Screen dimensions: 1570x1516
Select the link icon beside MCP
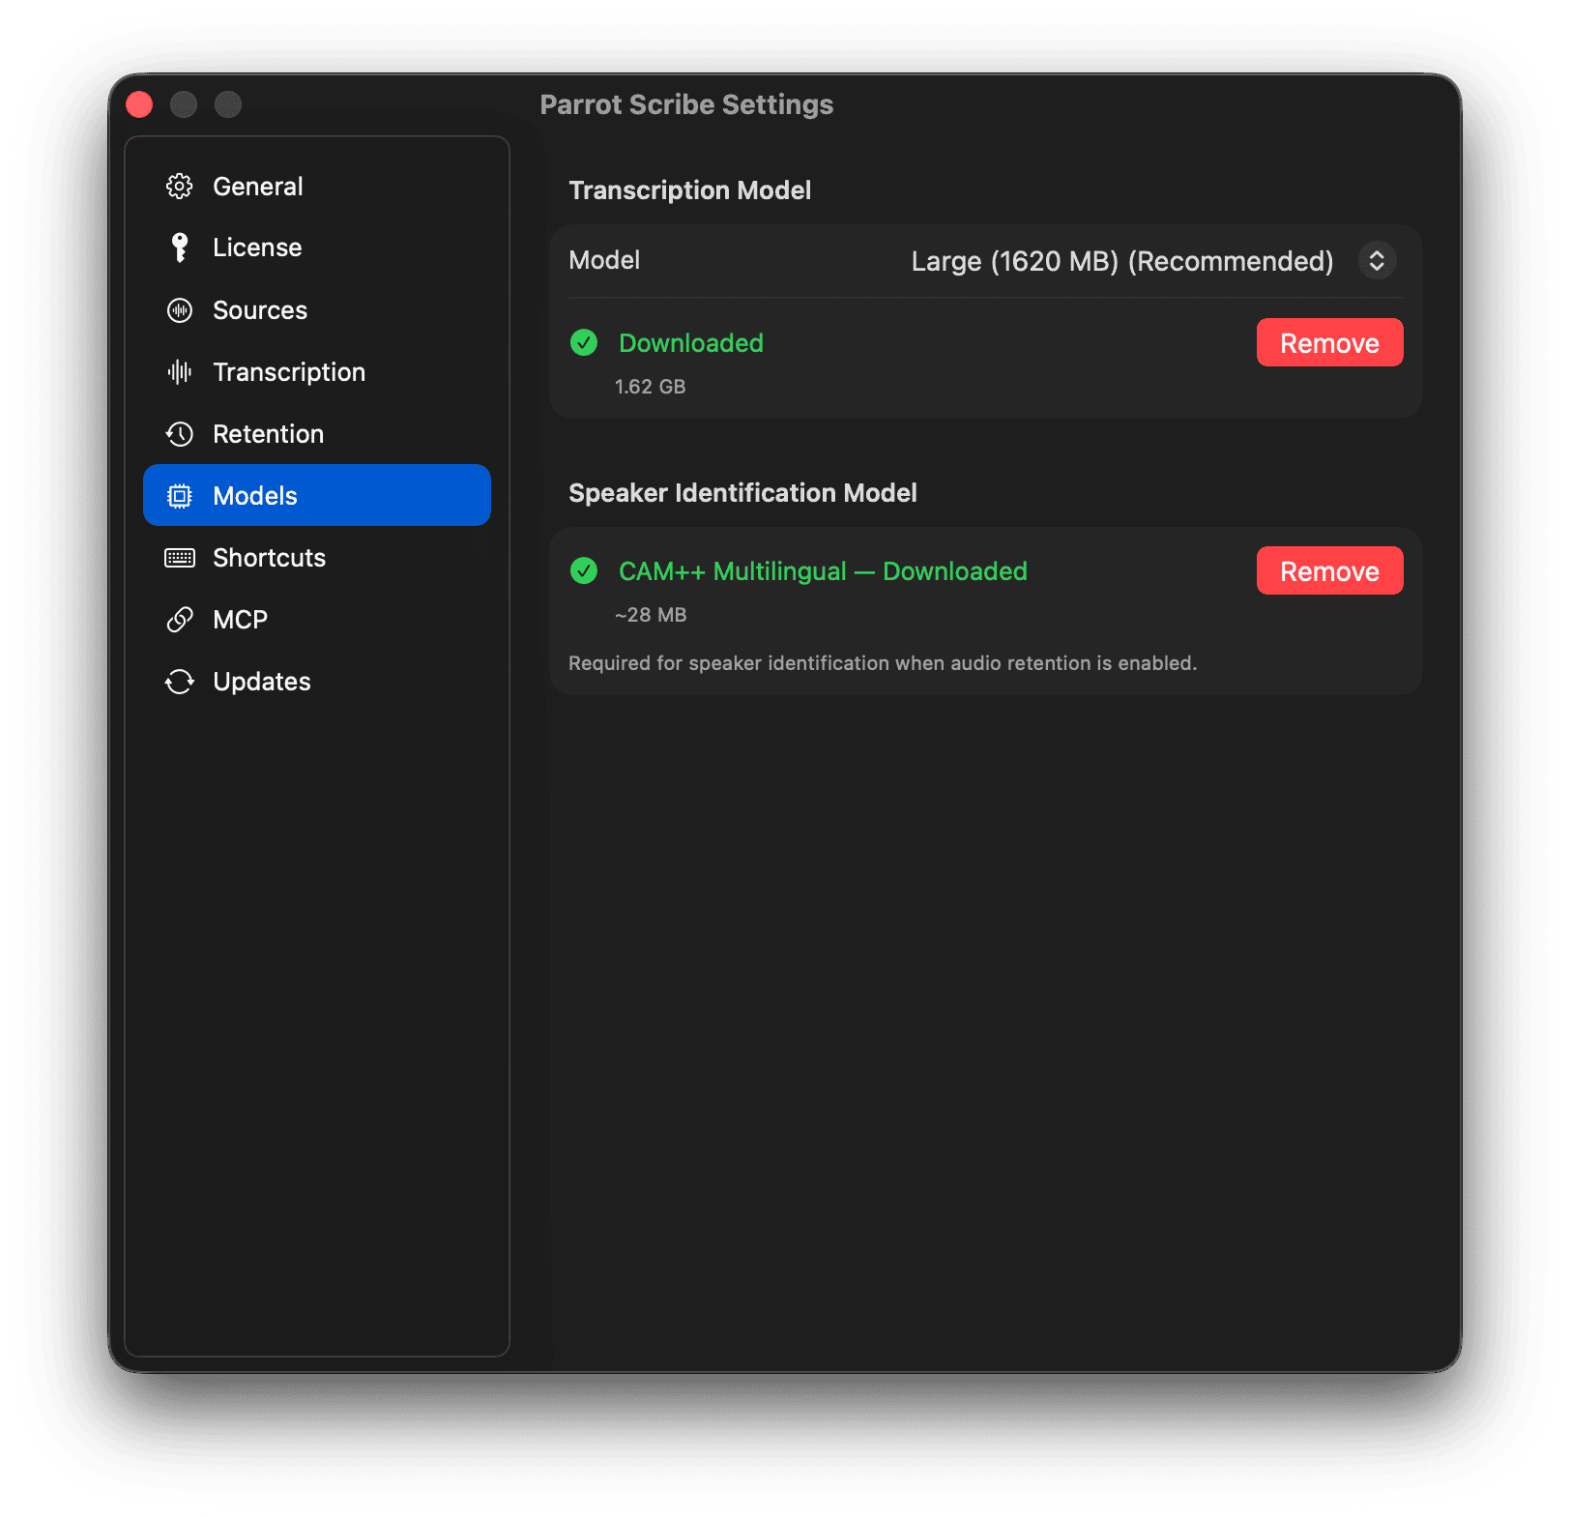click(180, 619)
